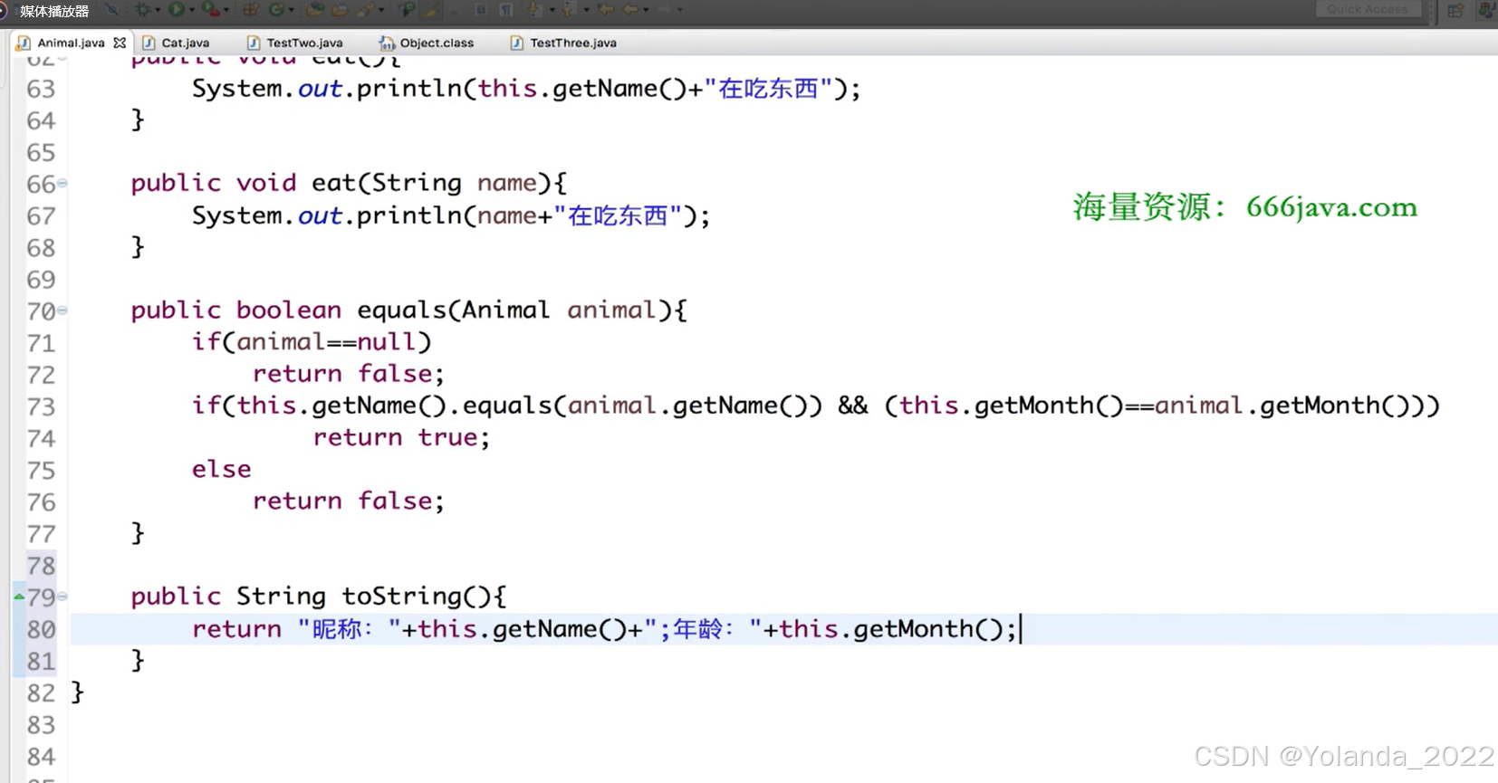
Task: Click 'System.out.println(name+' on line 67
Action: 371,215
